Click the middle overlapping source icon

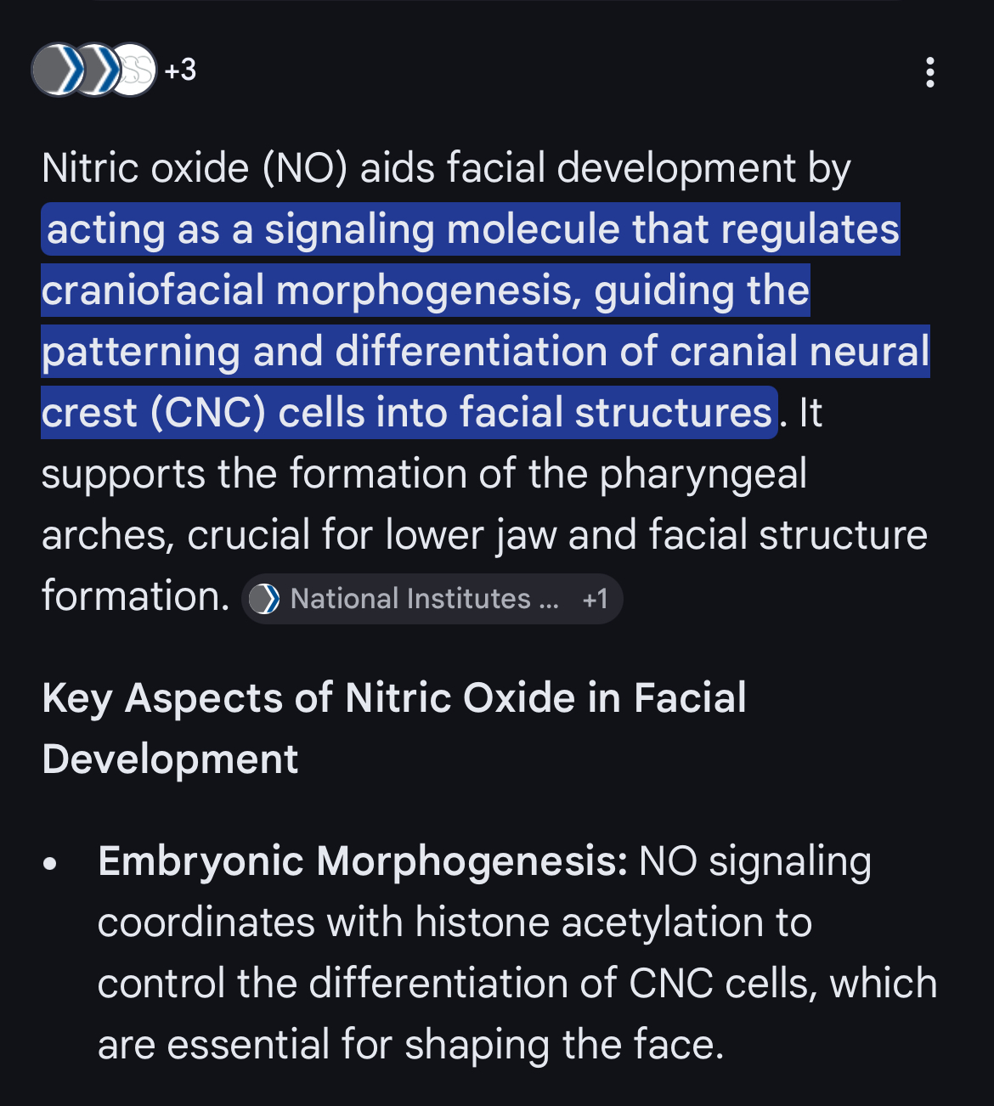tap(95, 70)
